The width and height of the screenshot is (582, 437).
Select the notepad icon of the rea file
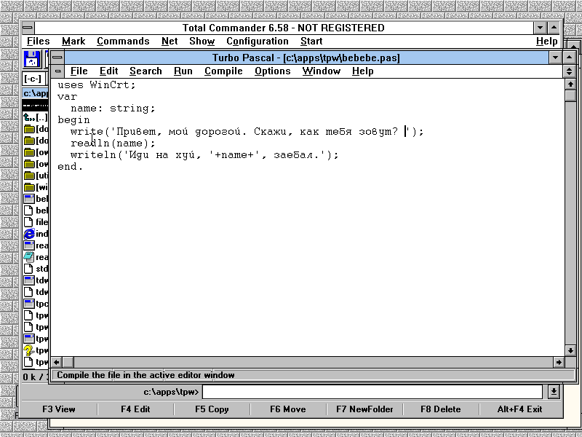[x=29, y=257]
